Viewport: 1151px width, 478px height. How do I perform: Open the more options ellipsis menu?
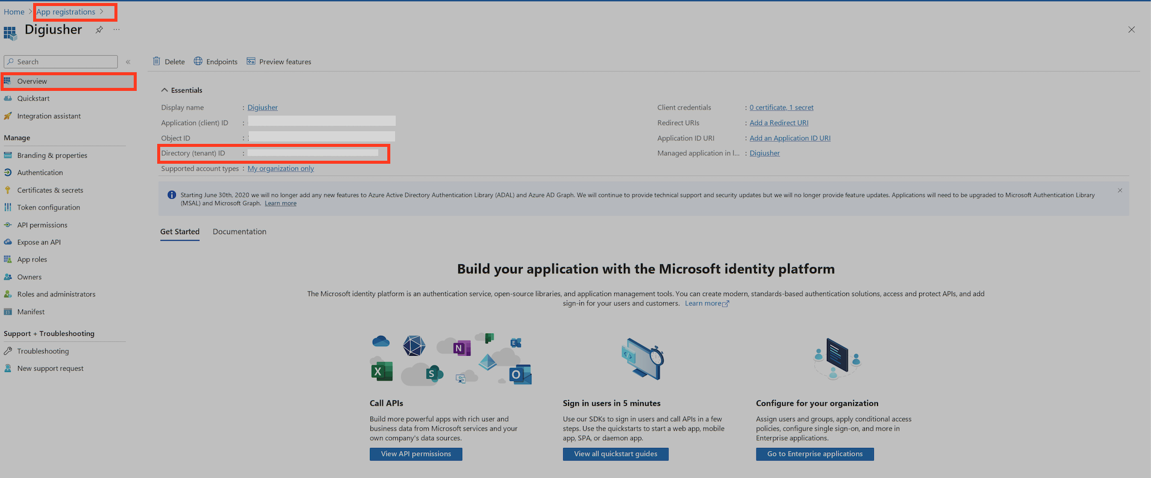click(x=116, y=29)
